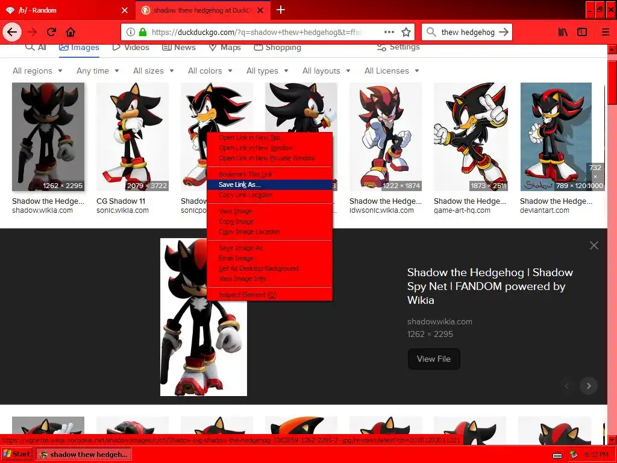
Task: Choose Copy Image in context menu
Action: tap(269, 221)
